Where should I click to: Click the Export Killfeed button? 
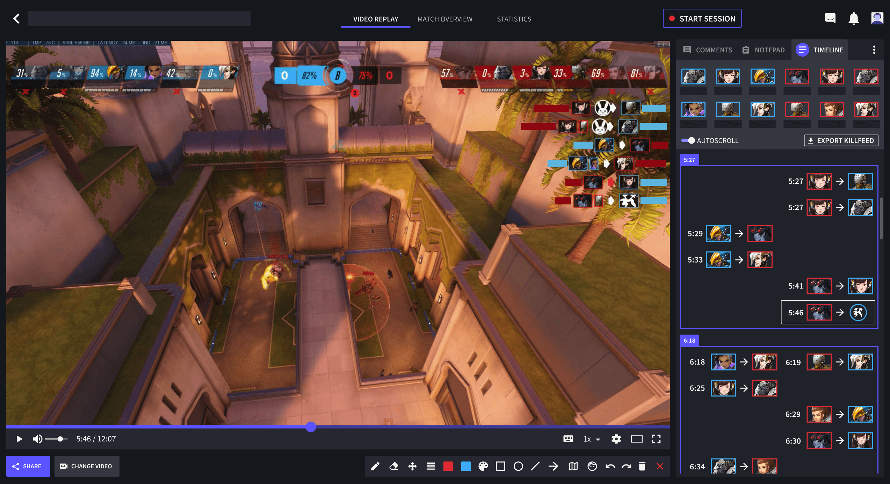(841, 140)
